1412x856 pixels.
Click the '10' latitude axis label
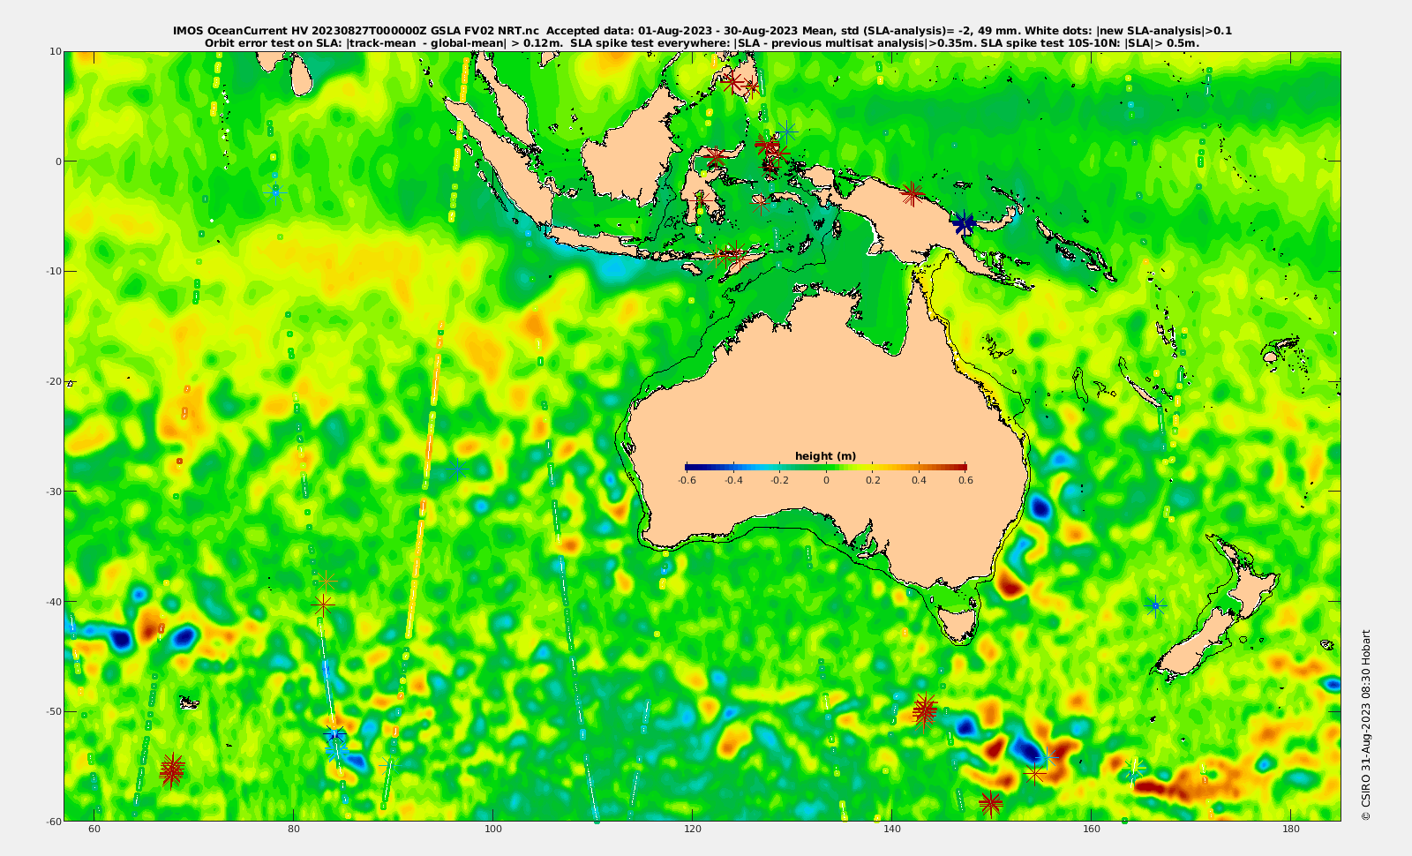tap(56, 51)
